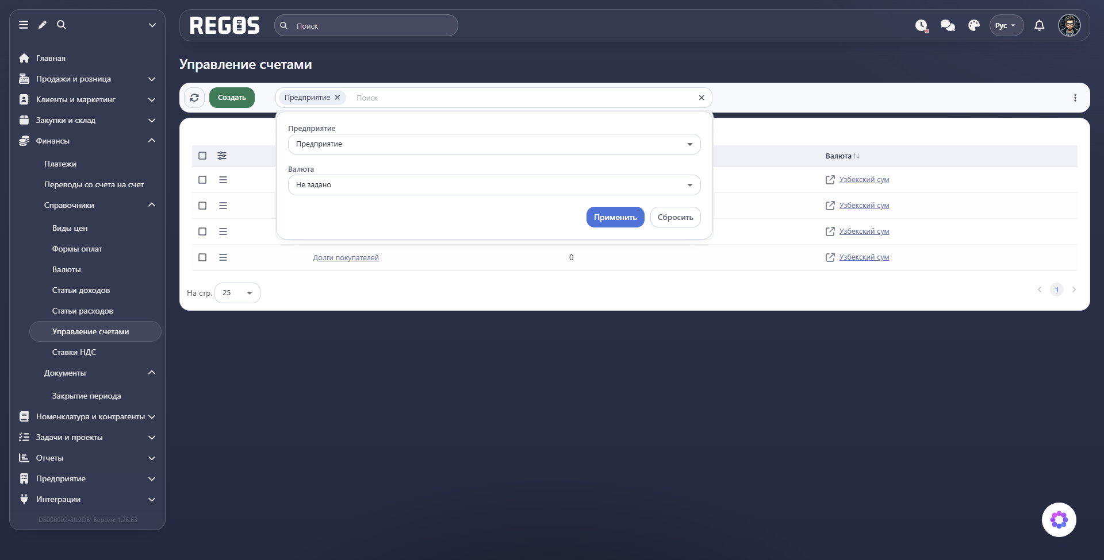The width and height of the screenshot is (1104, 560).
Task: Open column settings sliders icon
Action: (x=222, y=156)
